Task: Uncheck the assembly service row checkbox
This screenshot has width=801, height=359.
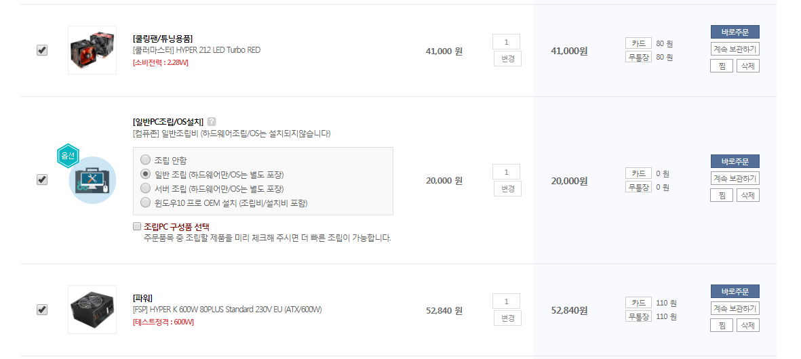Action: [43, 180]
